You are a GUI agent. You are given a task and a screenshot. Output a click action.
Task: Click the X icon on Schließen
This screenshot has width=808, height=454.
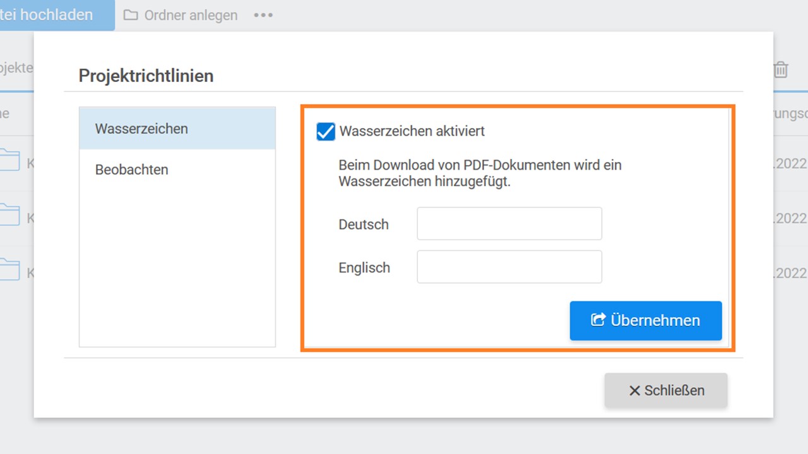634,391
